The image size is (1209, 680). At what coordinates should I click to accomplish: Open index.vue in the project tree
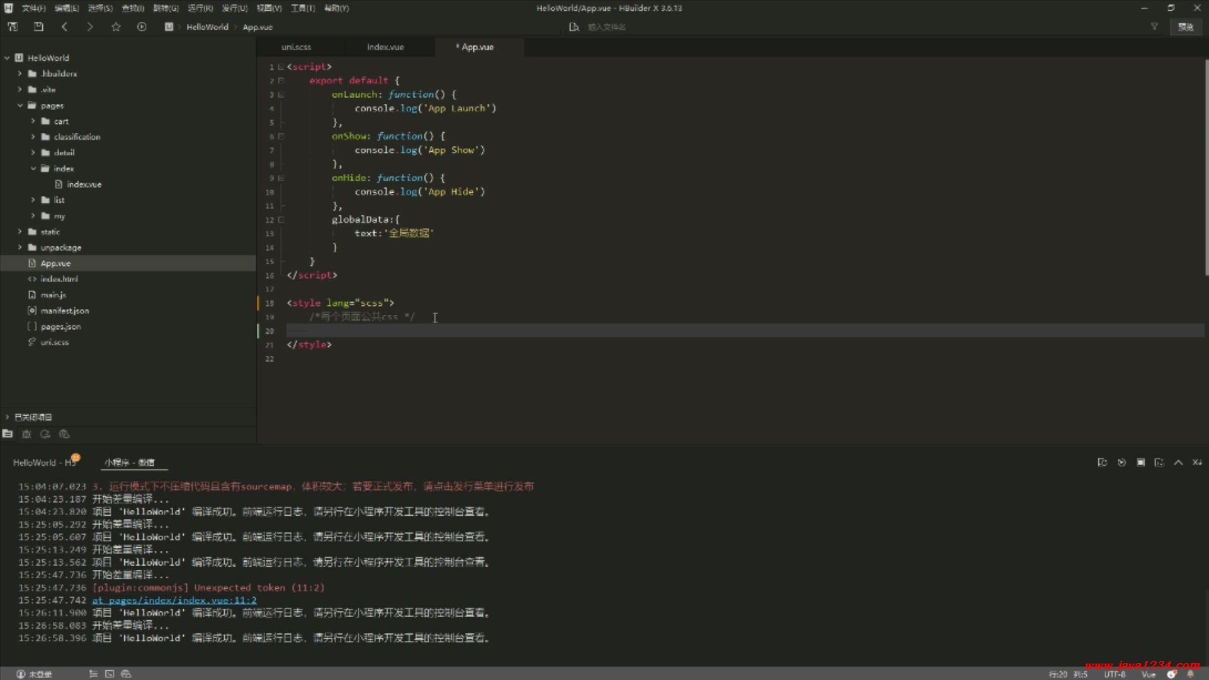tap(84, 184)
